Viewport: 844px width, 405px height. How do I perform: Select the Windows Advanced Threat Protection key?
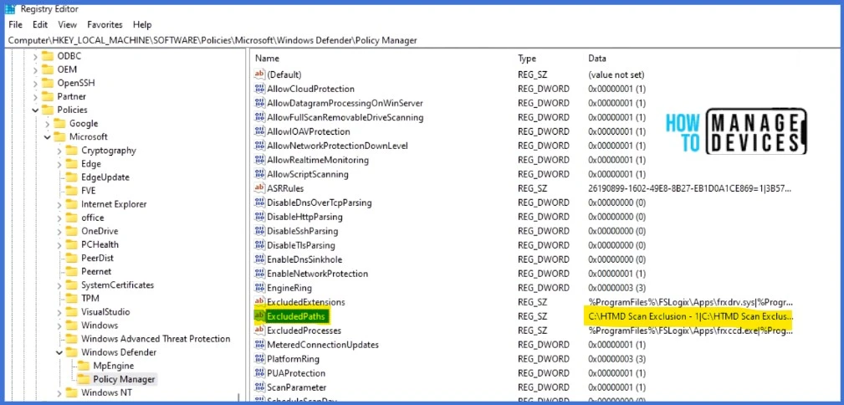point(156,339)
